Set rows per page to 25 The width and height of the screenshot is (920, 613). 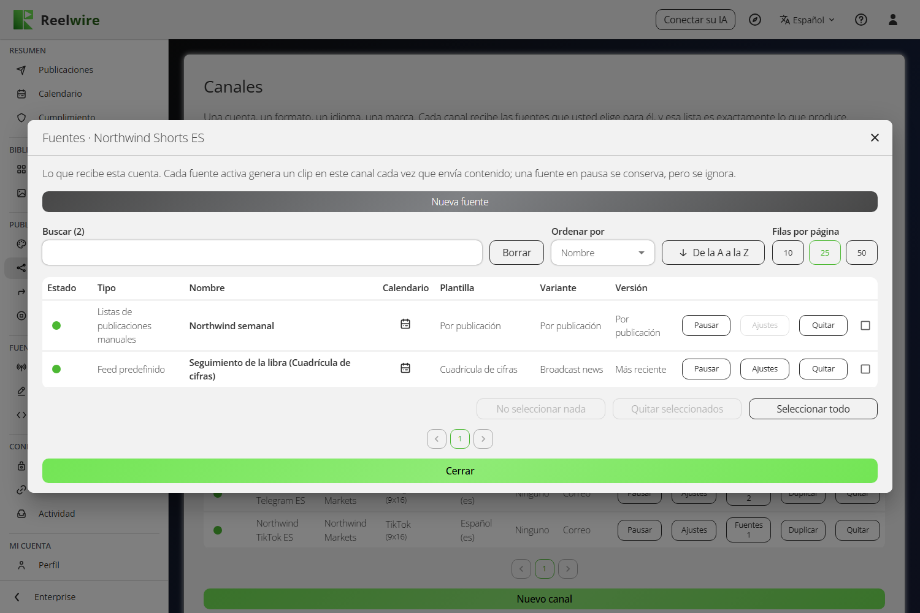click(825, 253)
